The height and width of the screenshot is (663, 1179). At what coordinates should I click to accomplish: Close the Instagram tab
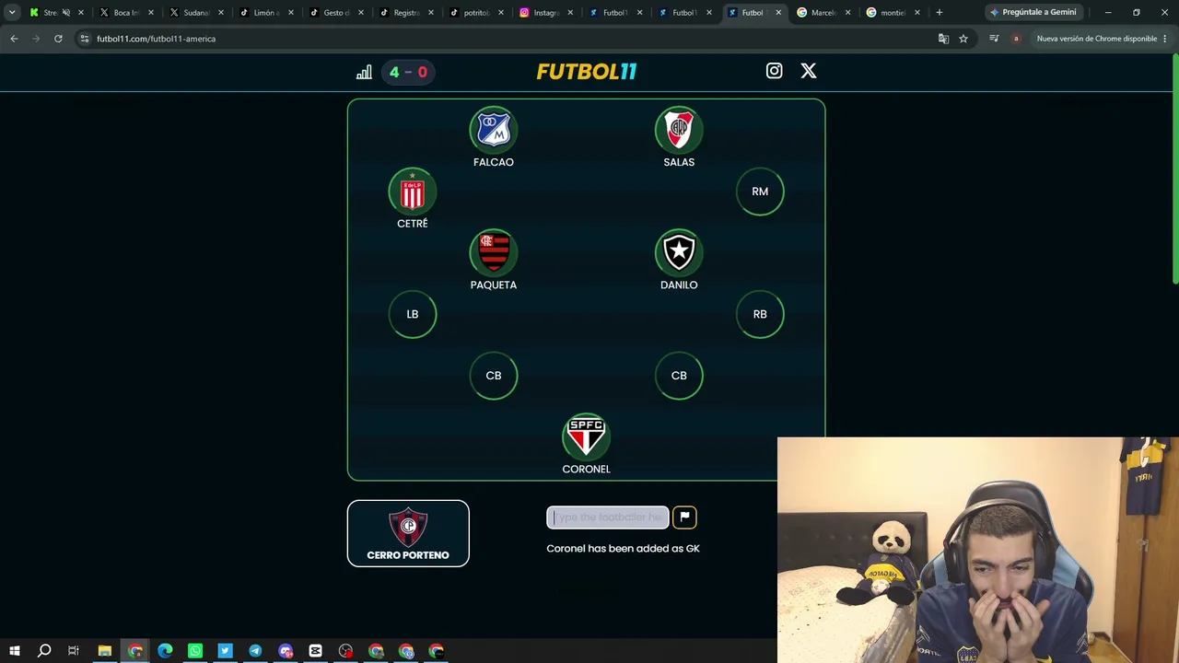(x=570, y=13)
